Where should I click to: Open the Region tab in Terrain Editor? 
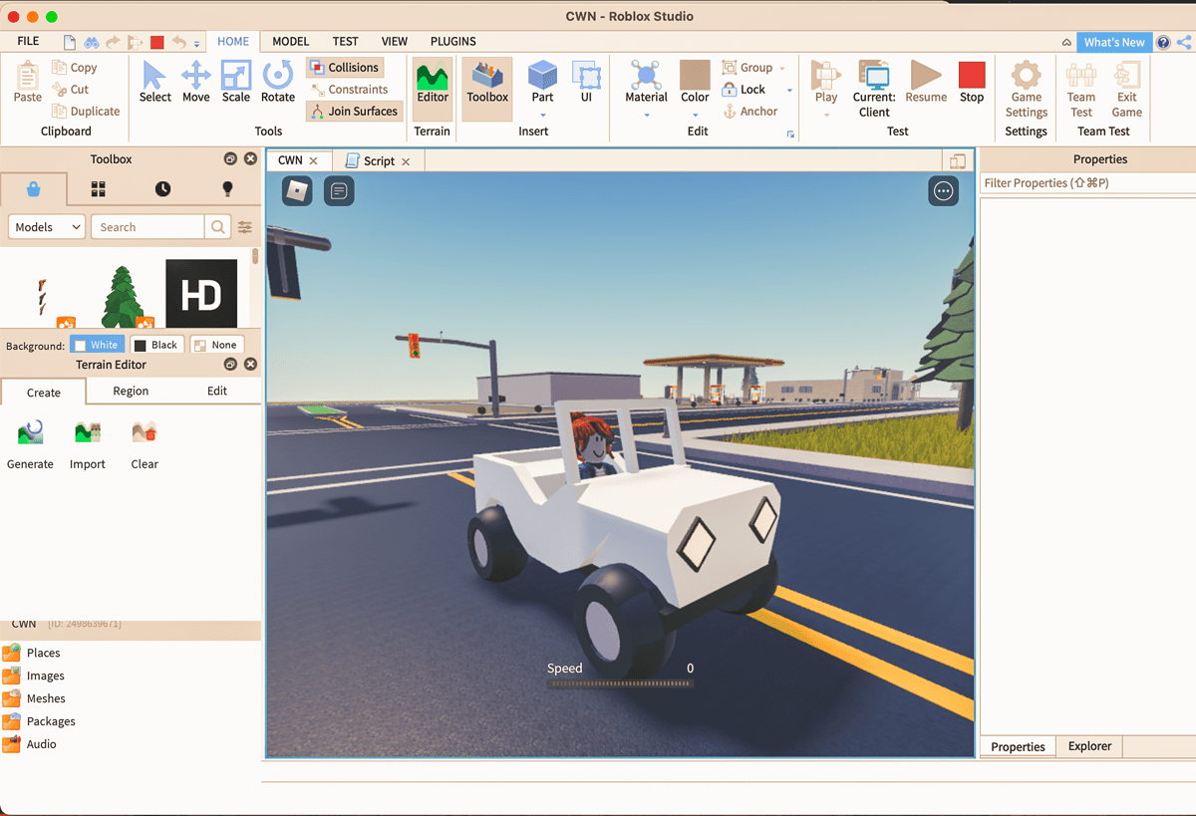[131, 392]
